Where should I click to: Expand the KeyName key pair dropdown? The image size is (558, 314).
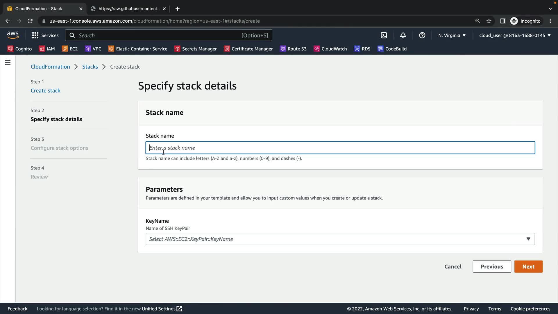[x=340, y=239]
